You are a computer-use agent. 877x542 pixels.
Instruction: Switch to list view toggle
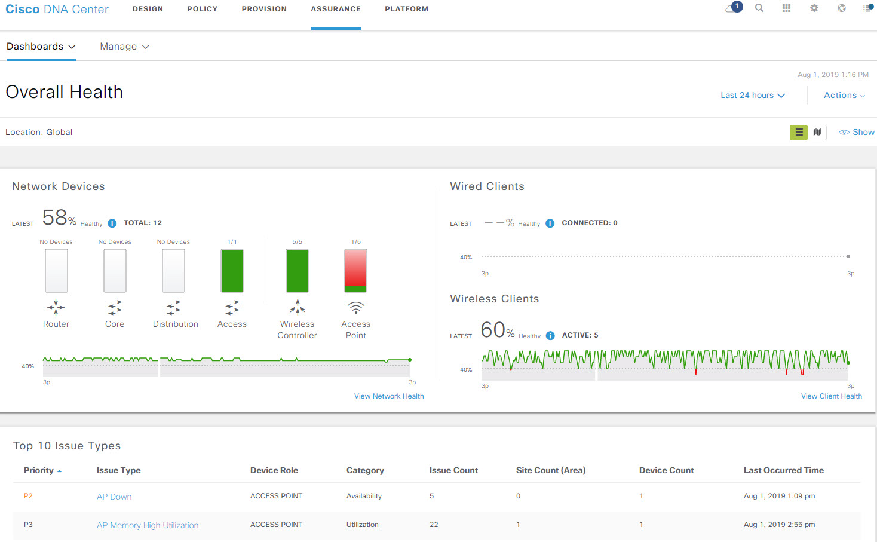799,133
